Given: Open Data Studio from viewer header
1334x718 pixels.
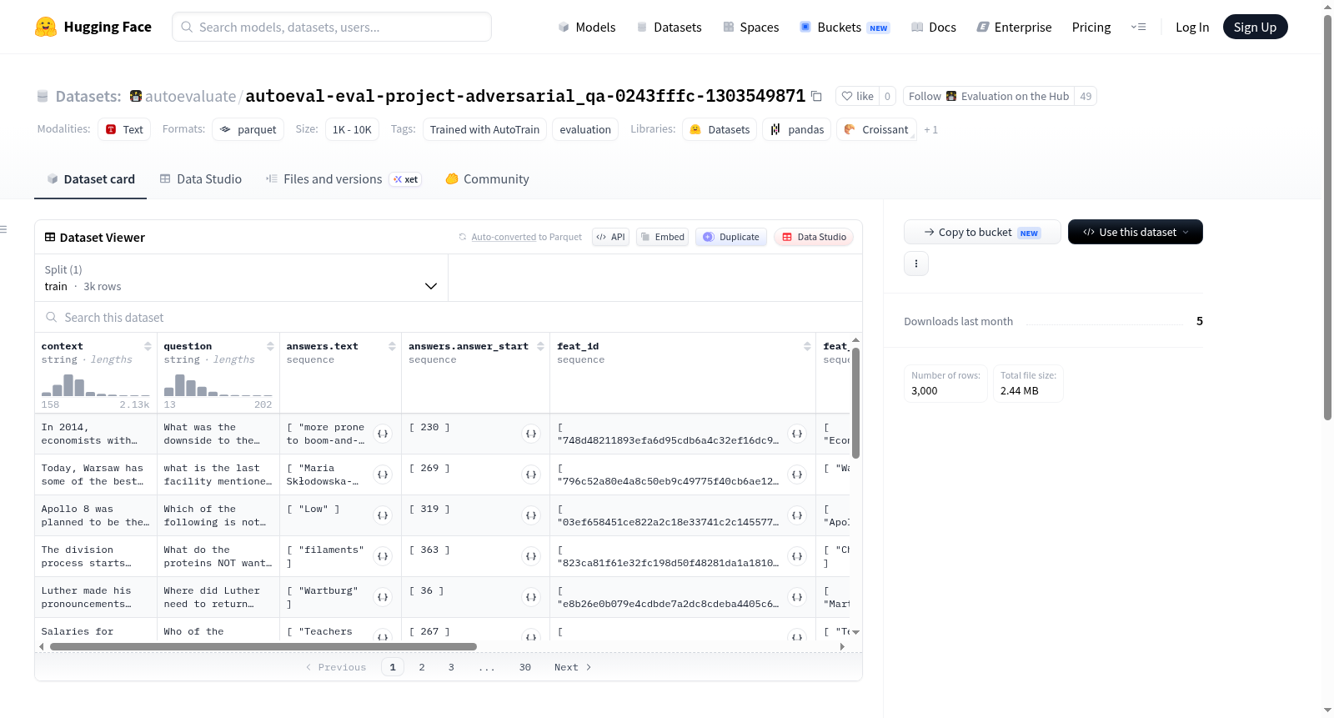Looking at the screenshot, I should [x=814, y=237].
